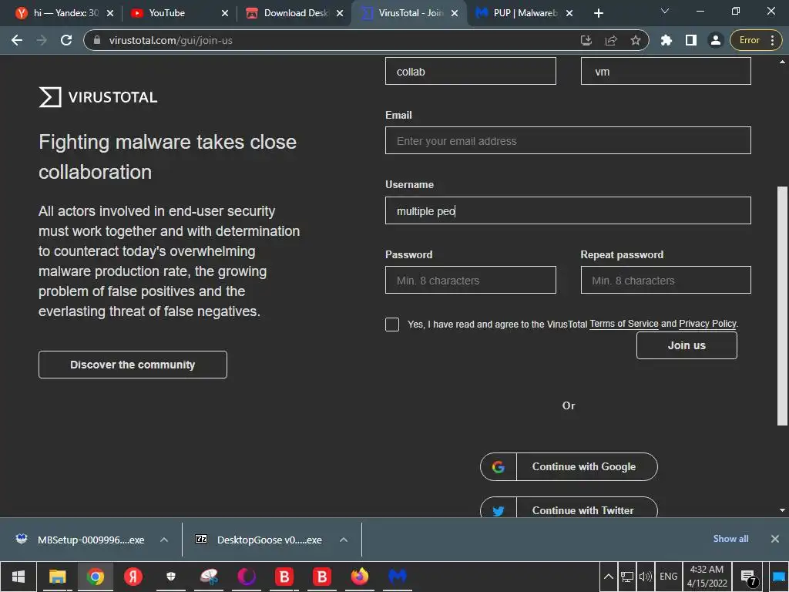Click the install app icon in address bar
The height and width of the screenshot is (592, 789).
[x=586, y=40]
